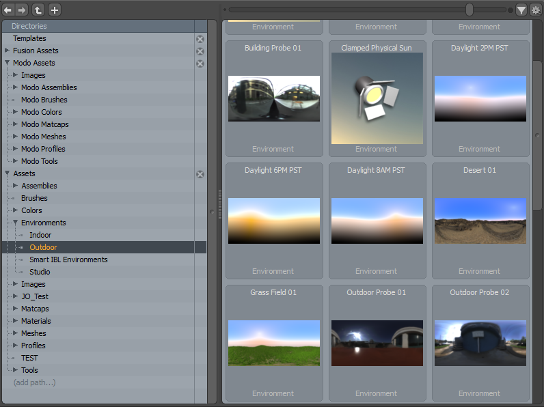Open the browser settings gear
Viewport: 544px width, 407px height.
point(536,10)
